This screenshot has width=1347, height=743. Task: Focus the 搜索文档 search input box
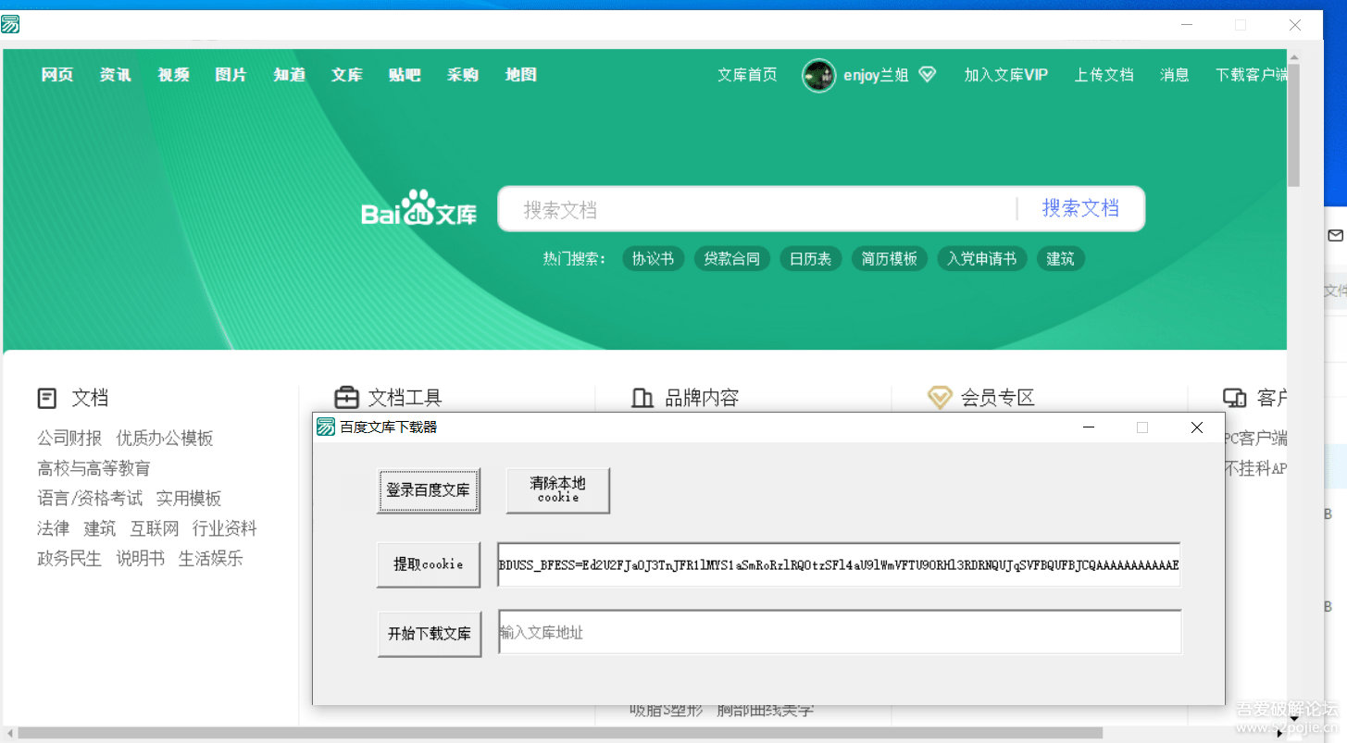point(757,209)
